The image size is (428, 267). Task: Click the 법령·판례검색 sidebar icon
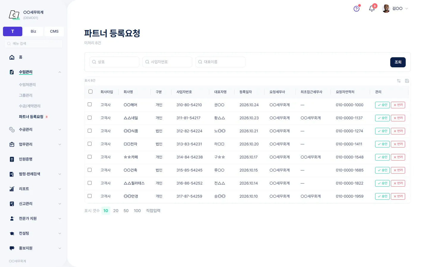(12, 174)
